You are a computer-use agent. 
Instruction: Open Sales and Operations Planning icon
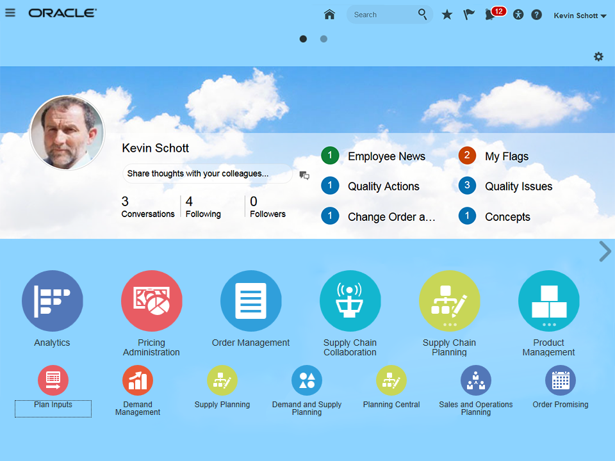click(476, 380)
